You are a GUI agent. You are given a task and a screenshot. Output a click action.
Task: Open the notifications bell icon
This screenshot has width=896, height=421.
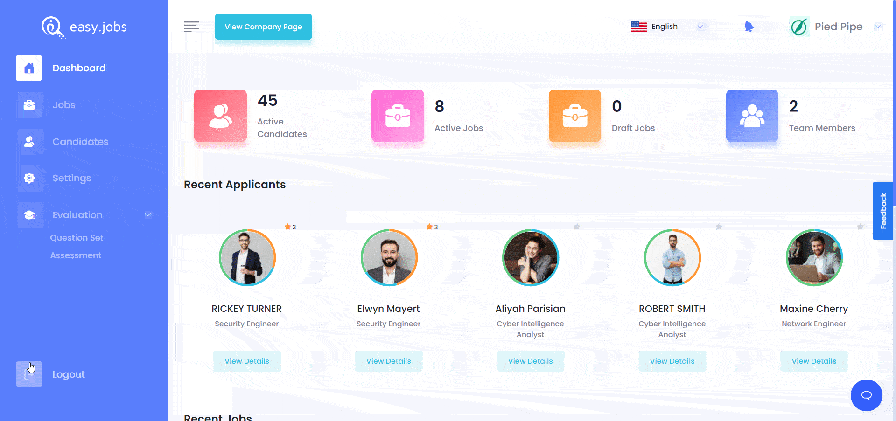[749, 27]
